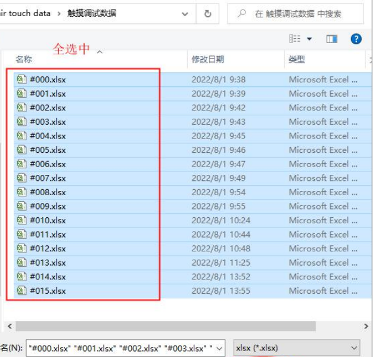The image size is (373, 357).
Task: Click the date 2022/8/1 11:25
Action: point(221,263)
